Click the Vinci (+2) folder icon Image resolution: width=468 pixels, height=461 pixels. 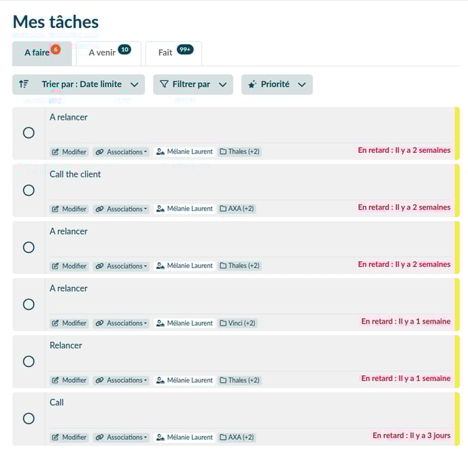[223, 323]
